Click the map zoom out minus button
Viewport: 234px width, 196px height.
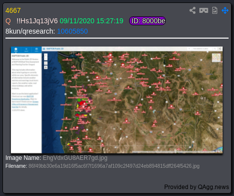pyautogui.click(x=46, y=59)
